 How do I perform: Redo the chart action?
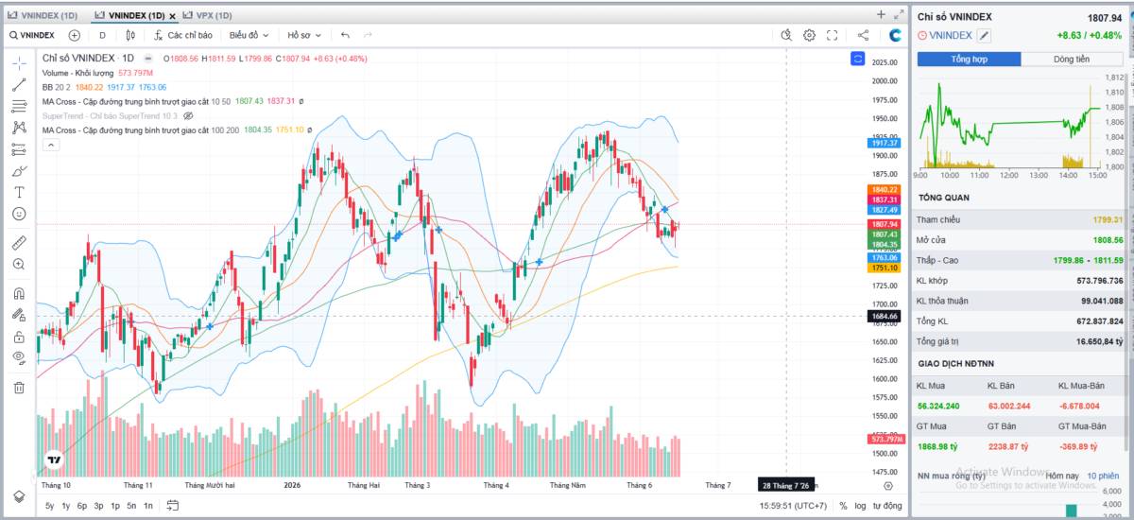[x=368, y=35]
